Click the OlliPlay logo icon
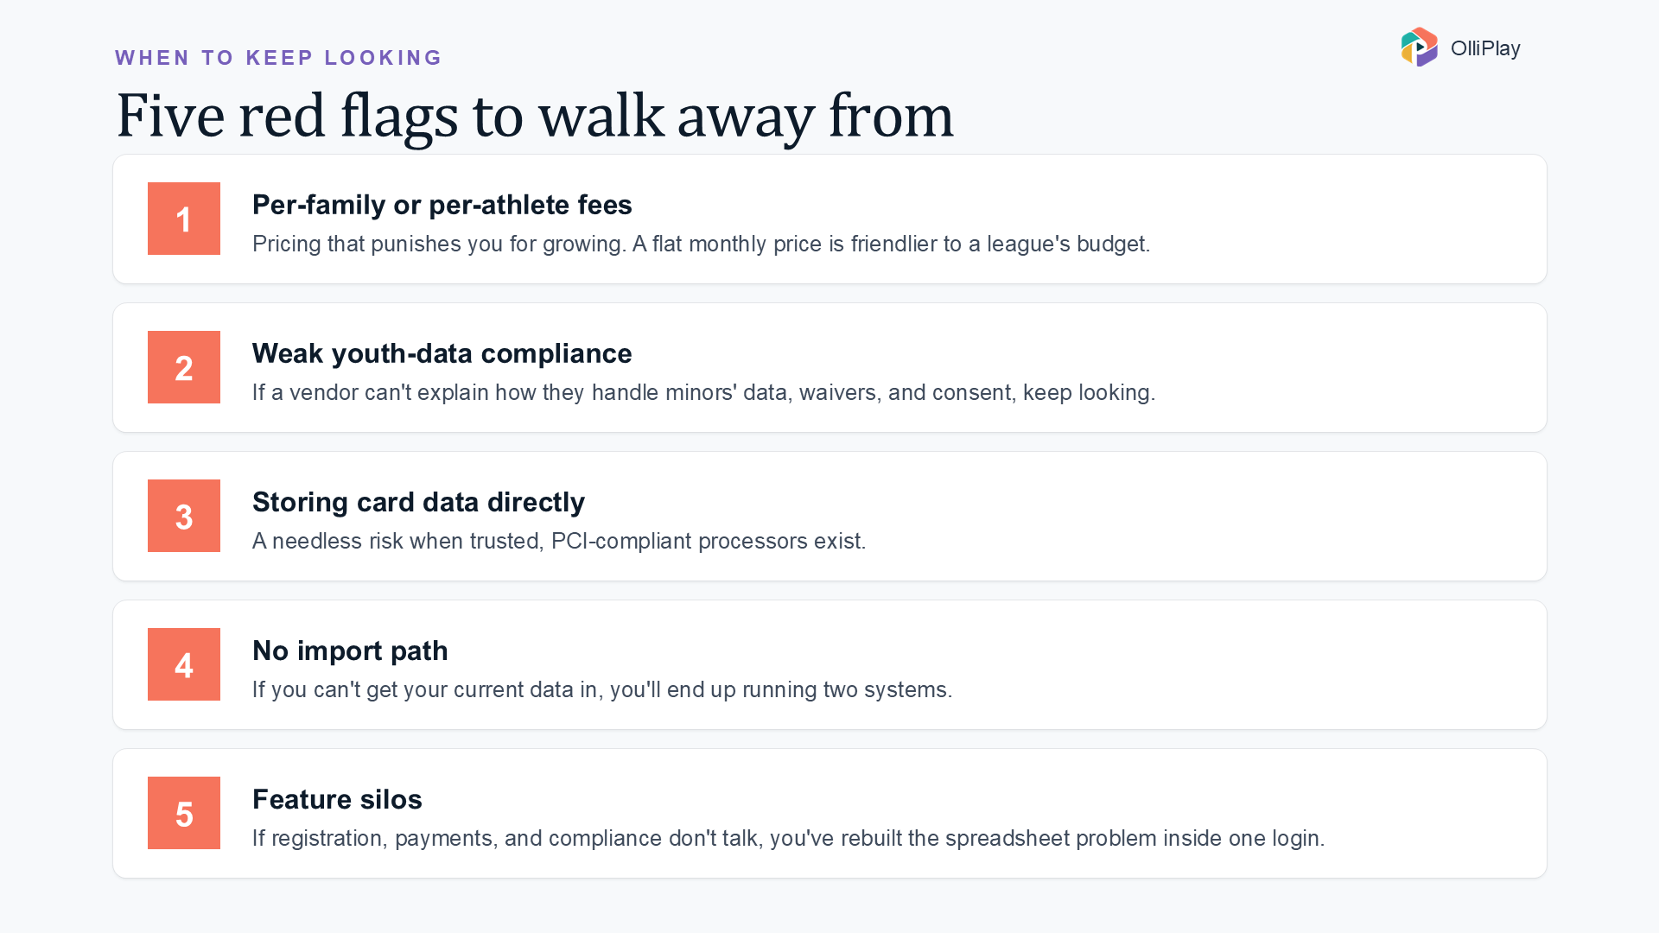This screenshot has height=933, width=1659. 1419,48
